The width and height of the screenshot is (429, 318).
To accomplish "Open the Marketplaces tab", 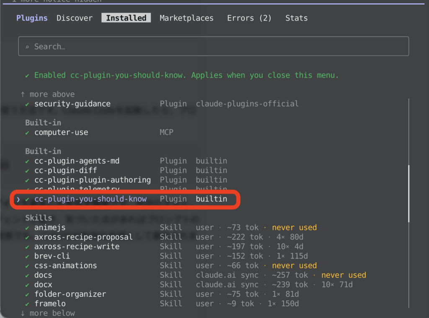I will pyautogui.click(x=186, y=18).
